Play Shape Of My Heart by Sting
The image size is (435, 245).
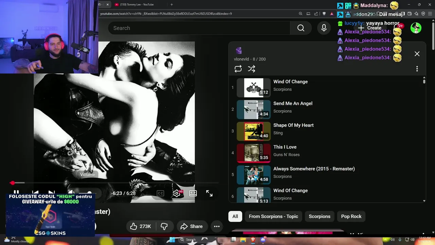[x=325, y=131]
